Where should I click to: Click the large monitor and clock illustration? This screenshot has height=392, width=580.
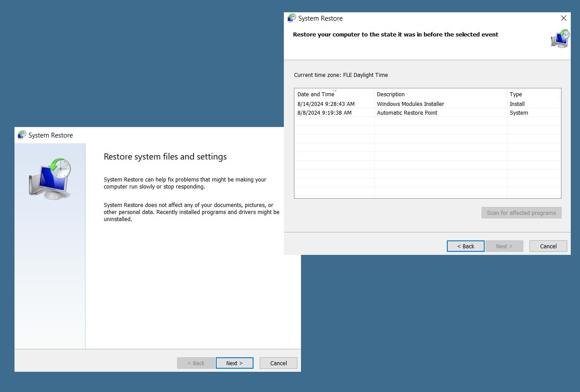pos(50,177)
